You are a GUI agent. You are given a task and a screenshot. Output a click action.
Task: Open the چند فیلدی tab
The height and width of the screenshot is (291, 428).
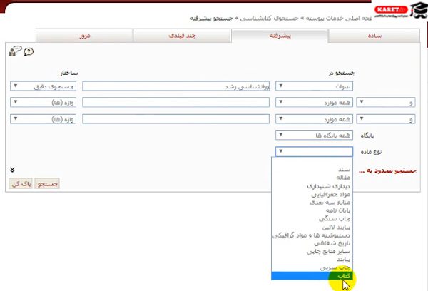click(182, 36)
